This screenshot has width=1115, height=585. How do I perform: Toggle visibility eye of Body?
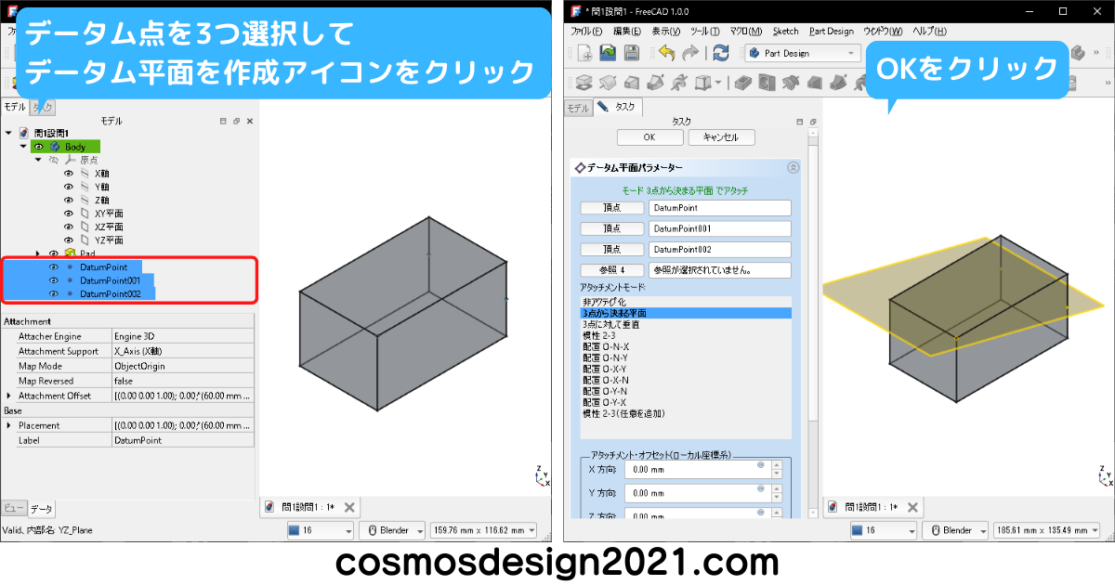(x=39, y=147)
